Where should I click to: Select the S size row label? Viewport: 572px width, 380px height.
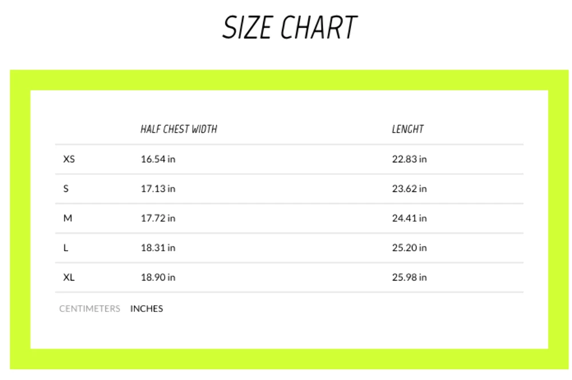(66, 189)
